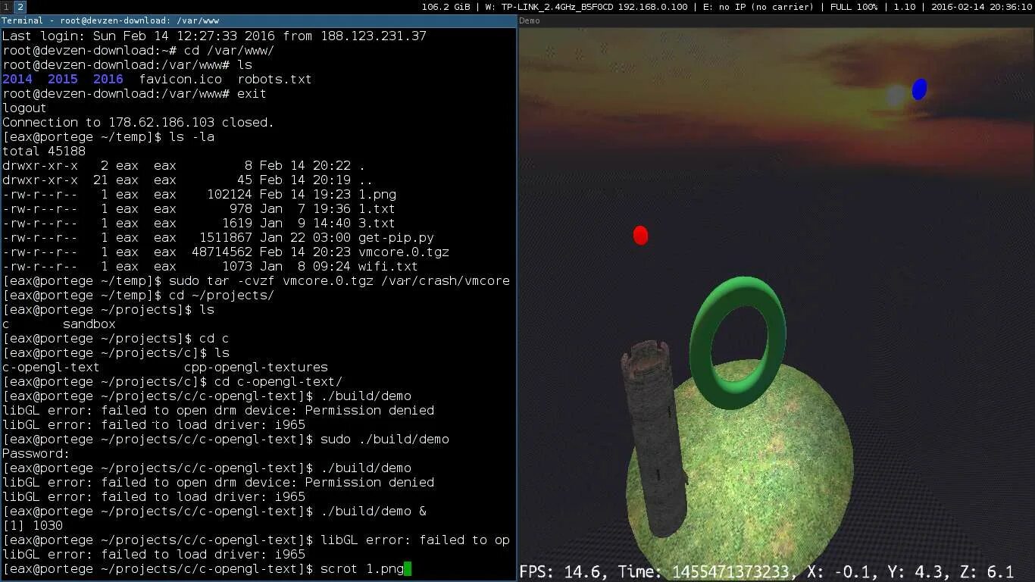Click the Demo window title label
The height and width of the screenshot is (582, 1035).
[528, 21]
